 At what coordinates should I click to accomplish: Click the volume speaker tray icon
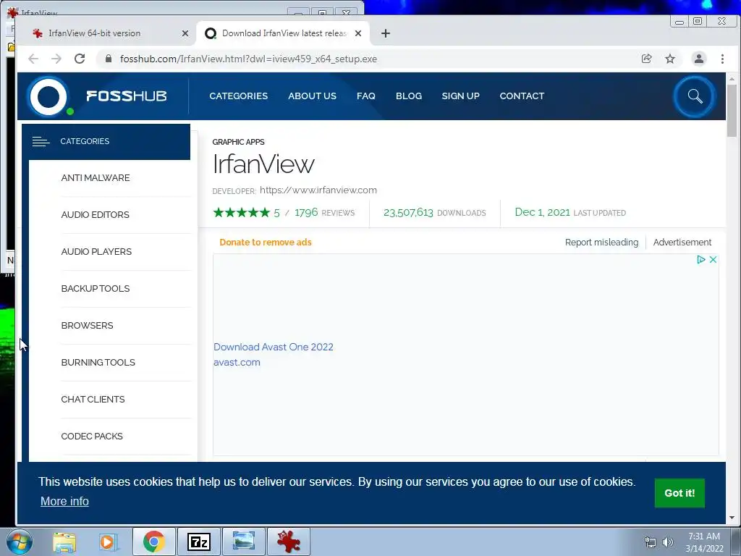coord(668,542)
